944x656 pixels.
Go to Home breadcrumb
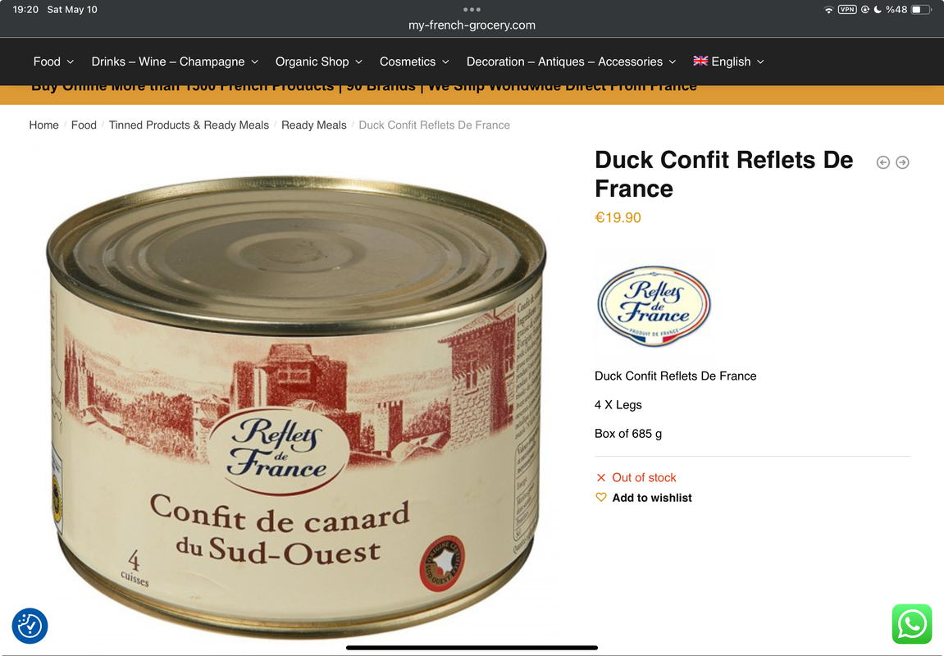[x=44, y=125]
